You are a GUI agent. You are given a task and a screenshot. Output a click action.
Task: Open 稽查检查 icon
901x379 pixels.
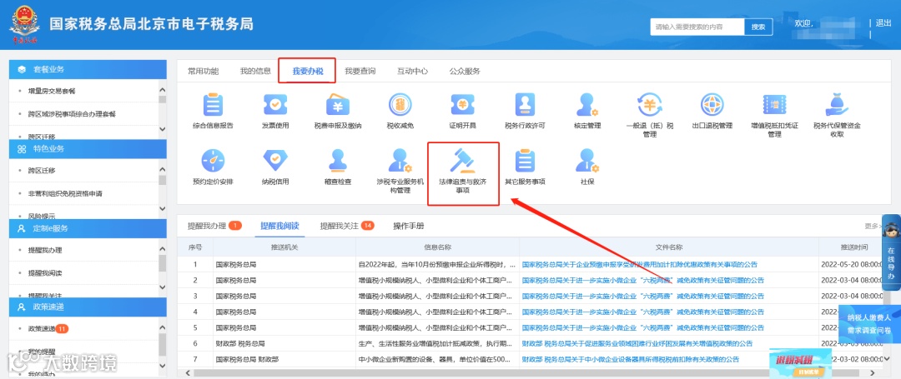(x=338, y=161)
